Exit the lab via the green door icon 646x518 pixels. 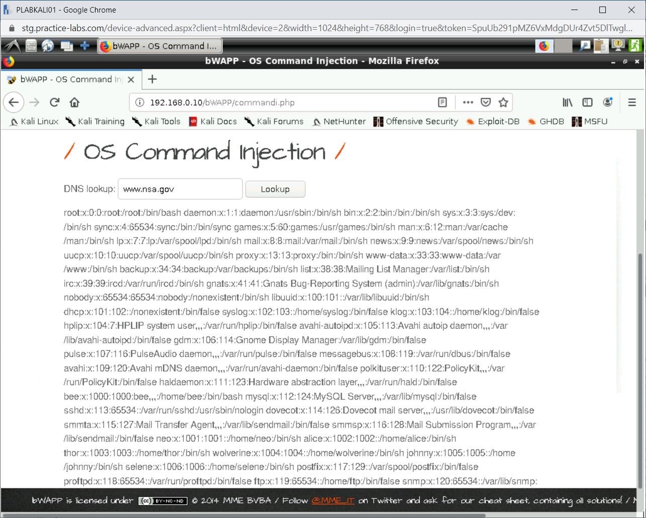(x=636, y=46)
